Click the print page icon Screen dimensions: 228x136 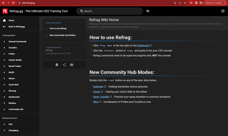click(72, 65)
